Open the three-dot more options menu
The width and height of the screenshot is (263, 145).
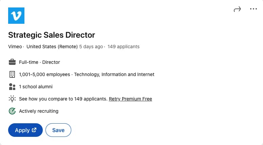[x=253, y=9]
